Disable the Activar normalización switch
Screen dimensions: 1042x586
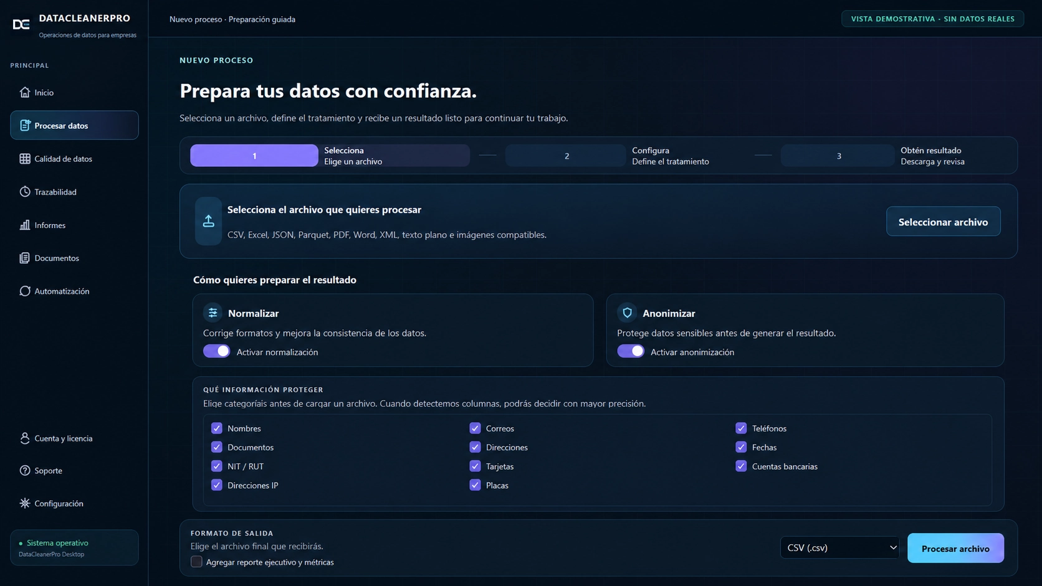216,351
